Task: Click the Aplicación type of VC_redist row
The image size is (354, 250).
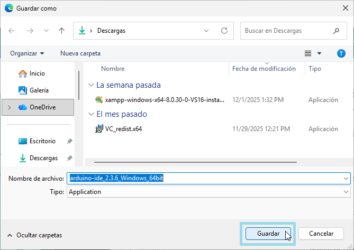Action: pos(323,129)
